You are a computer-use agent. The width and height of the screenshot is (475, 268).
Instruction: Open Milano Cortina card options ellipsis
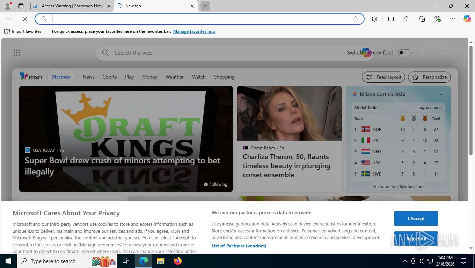click(x=440, y=94)
